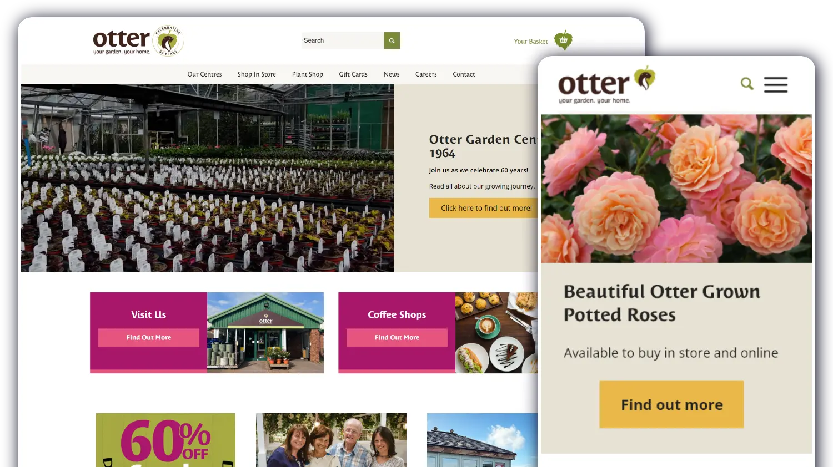833x467 pixels.
Task: Click the Celebrating 60 Years badge
Action: (x=168, y=42)
